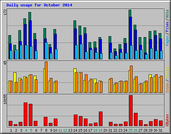Screen dimensions: 171x134
Task: Select the red KBytes bar for day 14
Action: 75,120
